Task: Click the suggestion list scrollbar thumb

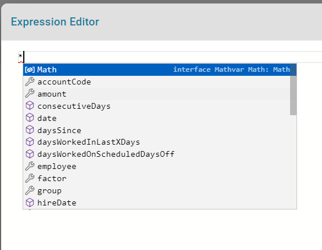Action: (293, 89)
